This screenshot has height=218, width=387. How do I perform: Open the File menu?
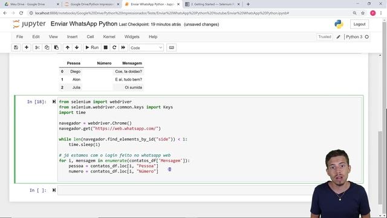[19, 36]
